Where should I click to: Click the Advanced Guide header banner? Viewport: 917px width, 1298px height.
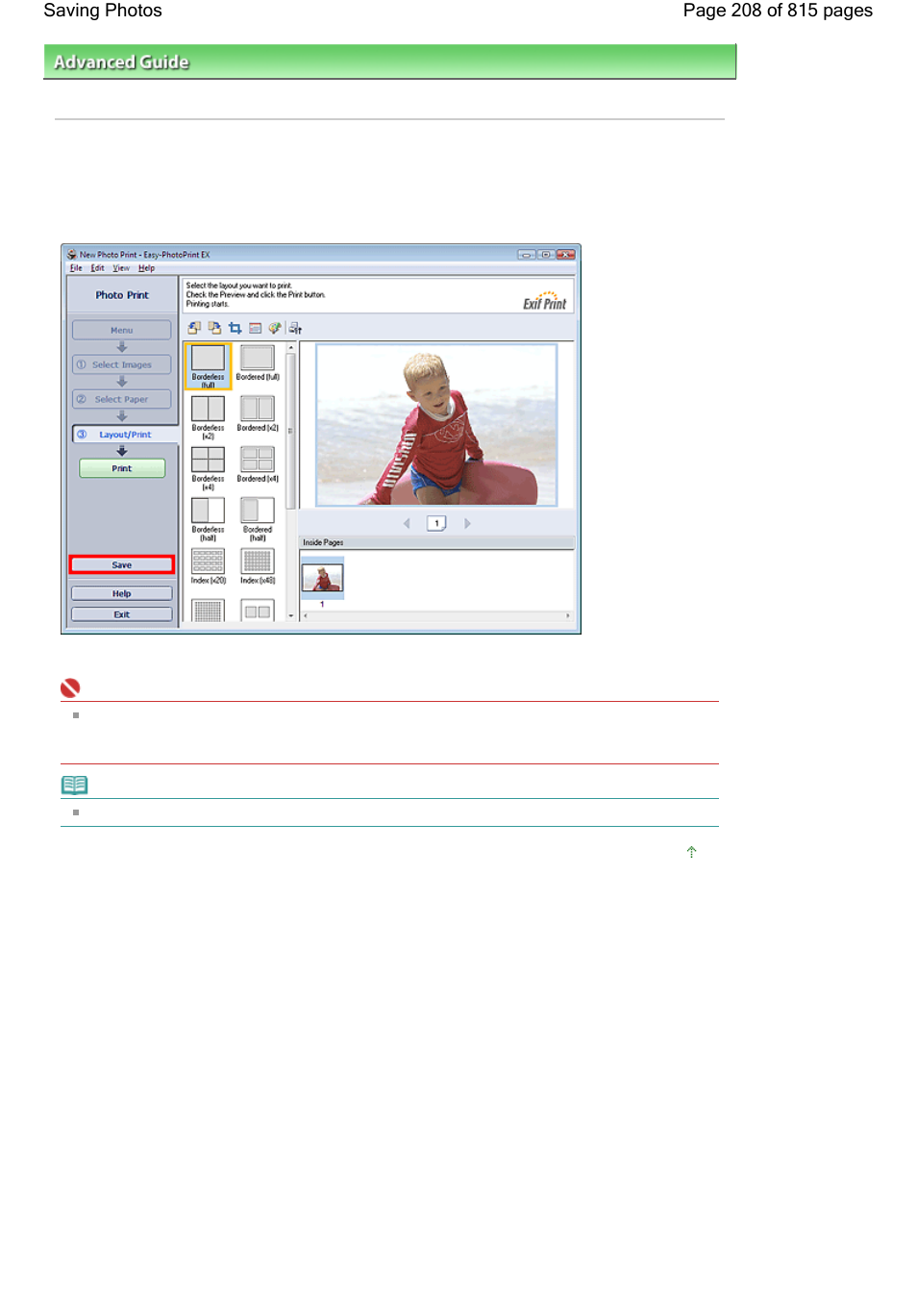(x=390, y=62)
